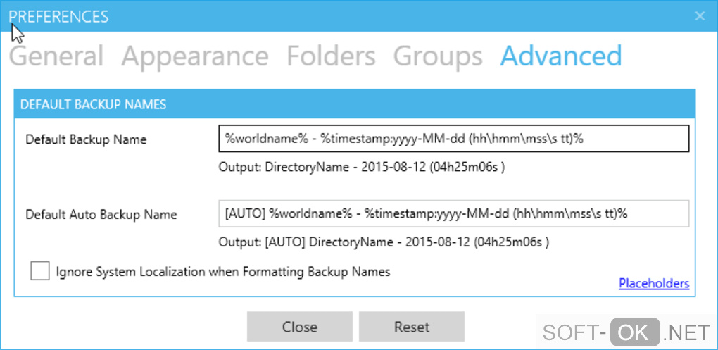Focus the Default Backup Name field
The height and width of the screenshot is (350, 718).
[x=453, y=139]
